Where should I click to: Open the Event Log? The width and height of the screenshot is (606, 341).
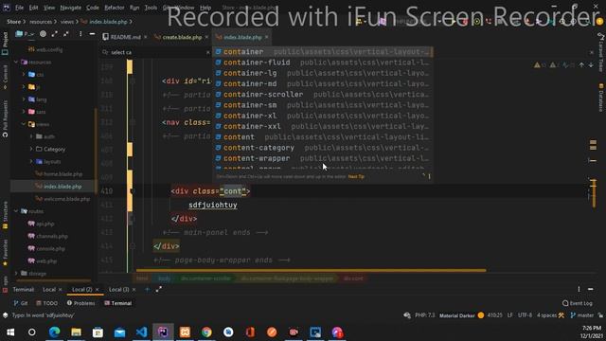[x=578, y=303]
